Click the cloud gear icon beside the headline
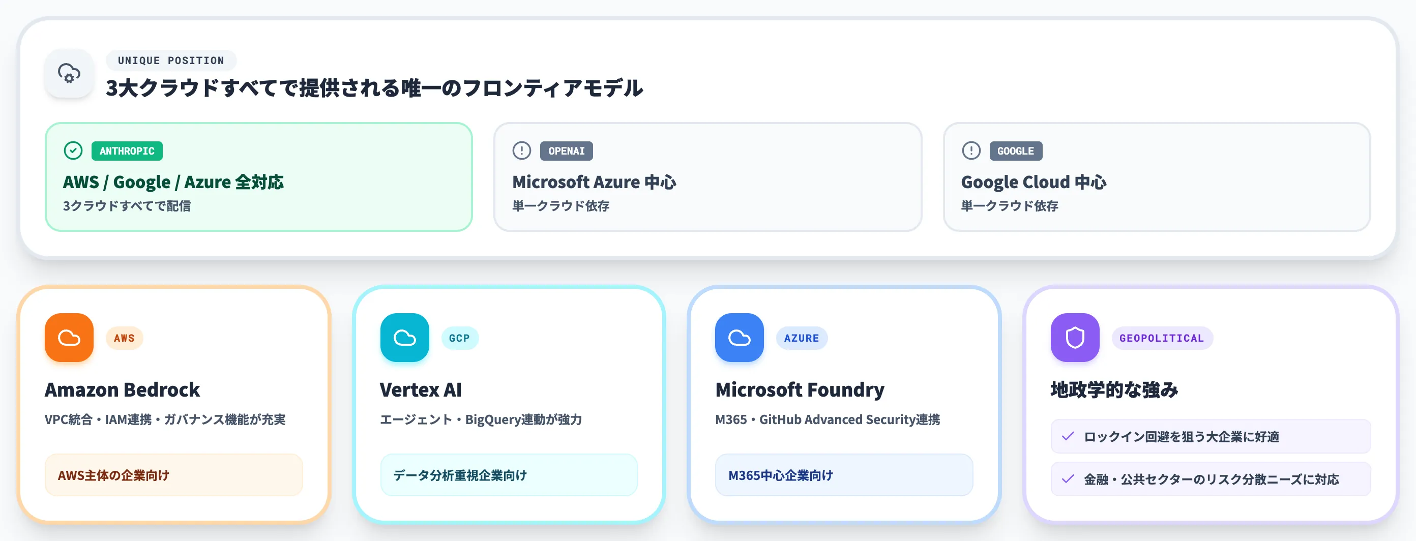Image resolution: width=1416 pixels, height=541 pixels. click(69, 74)
